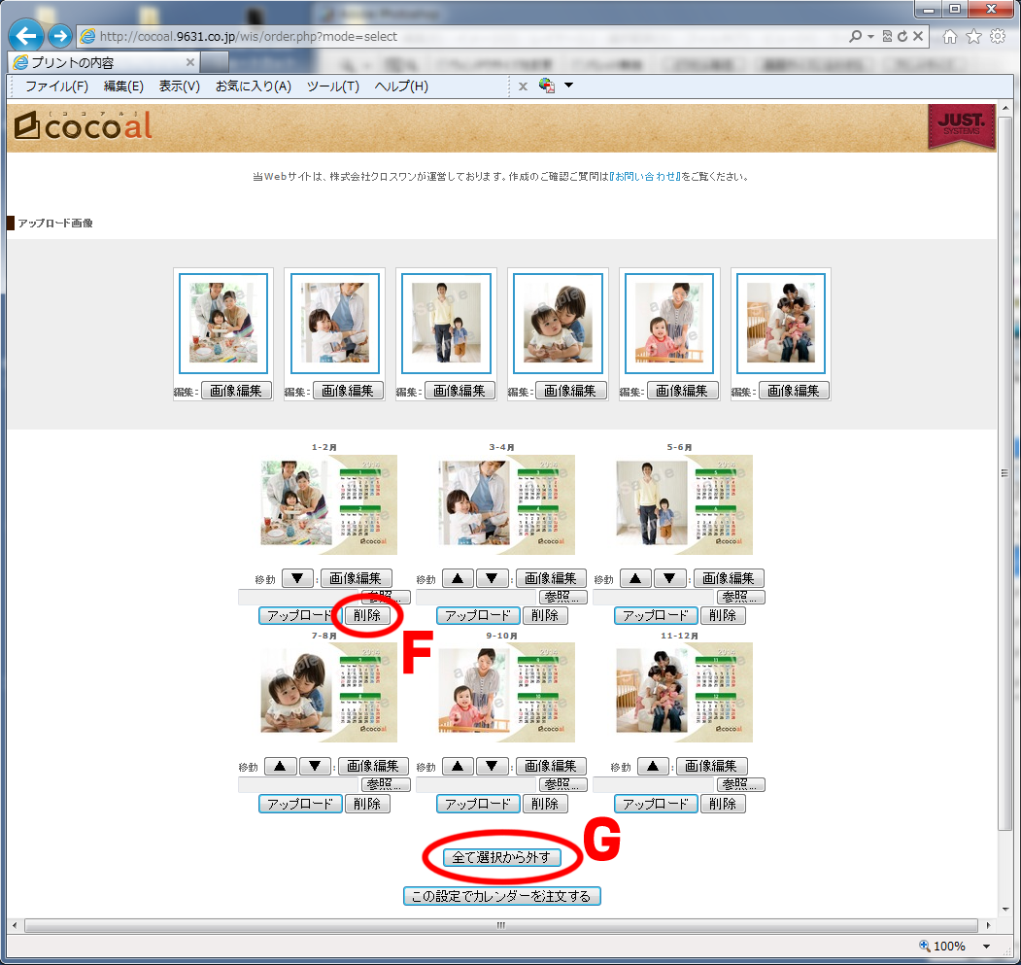Open the Favorites star icon

click(973, 37)
